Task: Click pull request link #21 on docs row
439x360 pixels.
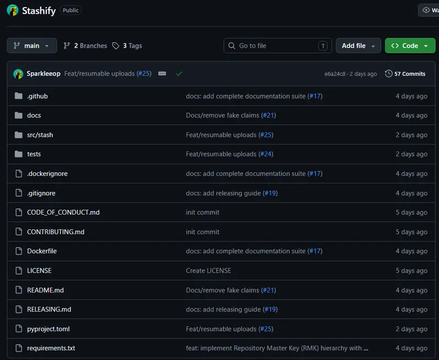Action: 268,115
